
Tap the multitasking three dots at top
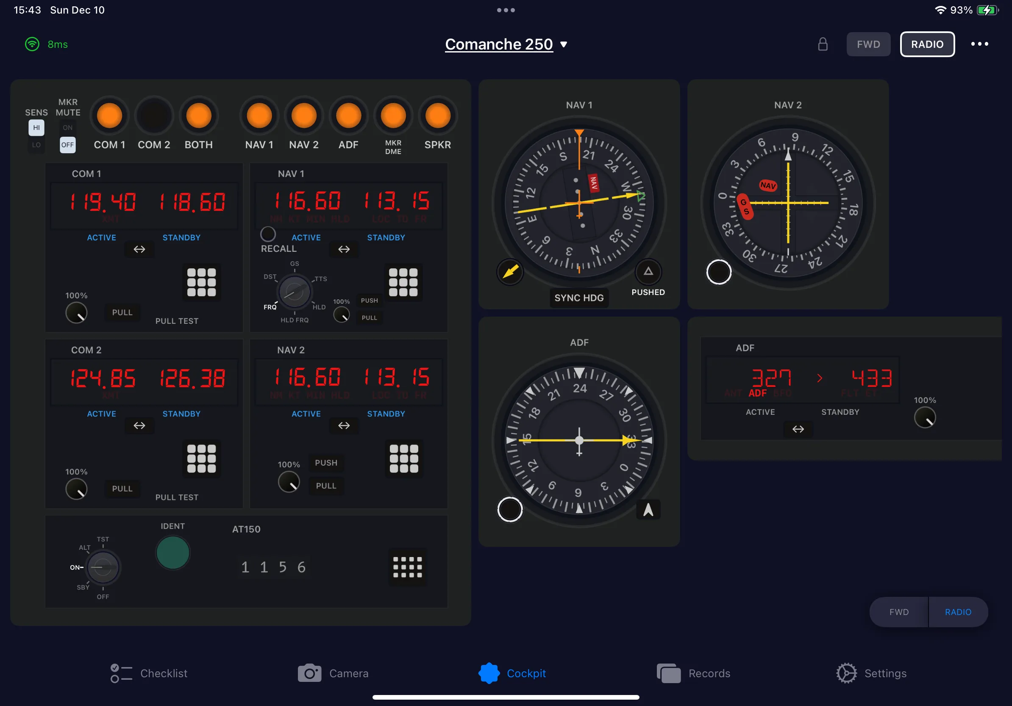point(506,10)
